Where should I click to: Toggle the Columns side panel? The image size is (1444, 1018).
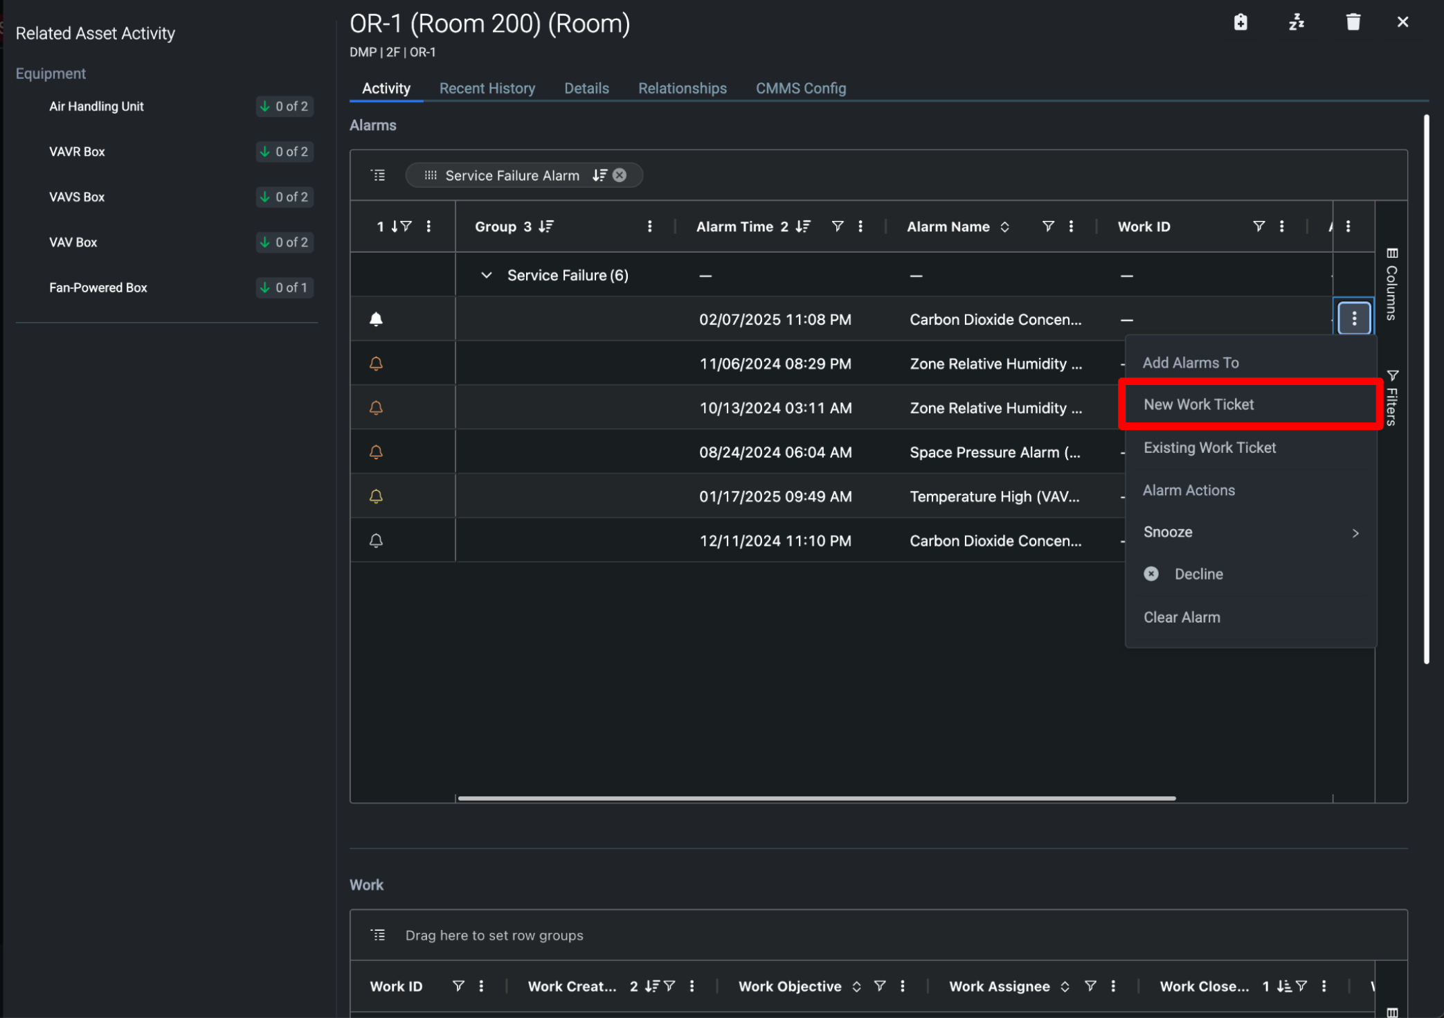[1392, 284]
